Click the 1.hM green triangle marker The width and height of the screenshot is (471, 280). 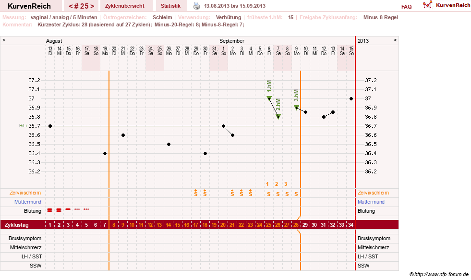tap(269, 98)
